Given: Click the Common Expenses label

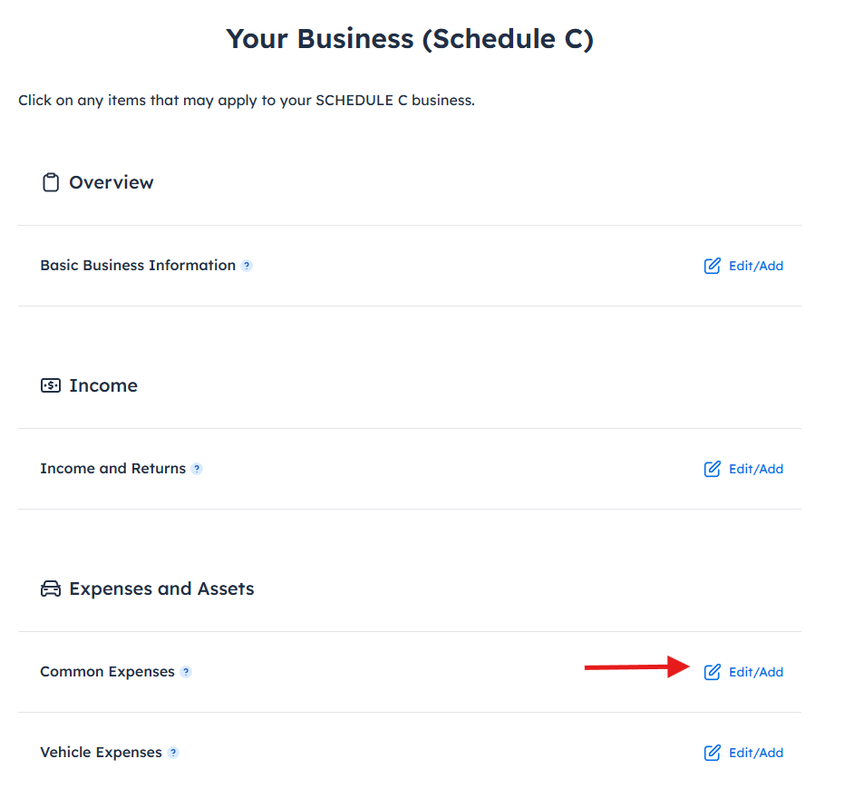Looking at the screenshot, I should pyautogui.click(x=107, y=671).
